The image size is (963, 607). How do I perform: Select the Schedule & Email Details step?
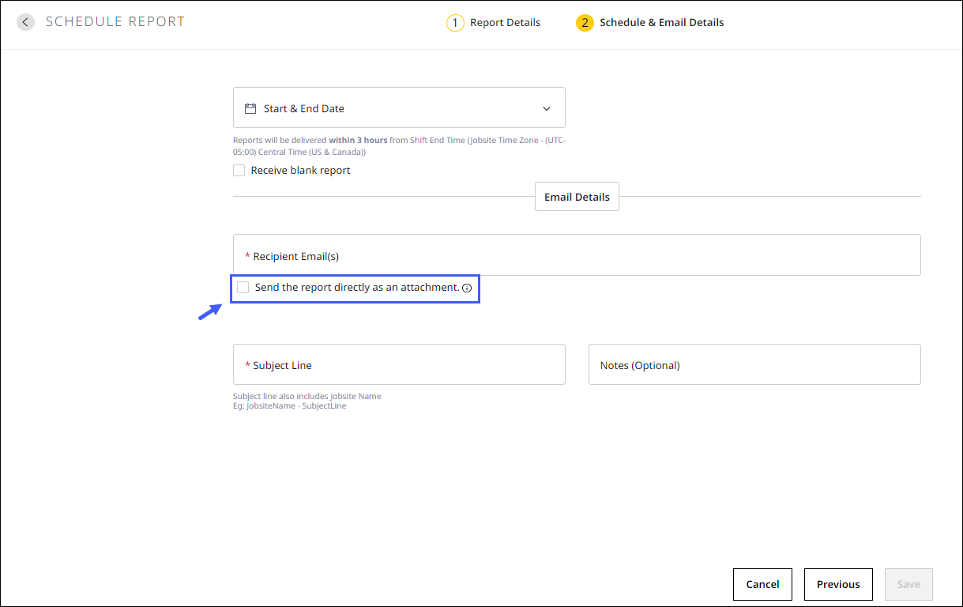point(661,23)
